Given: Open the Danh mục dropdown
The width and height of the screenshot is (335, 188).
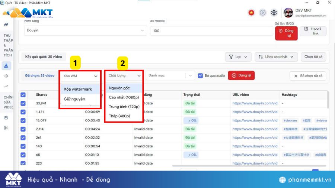Looking at the screenshot, I should point(170,75).
